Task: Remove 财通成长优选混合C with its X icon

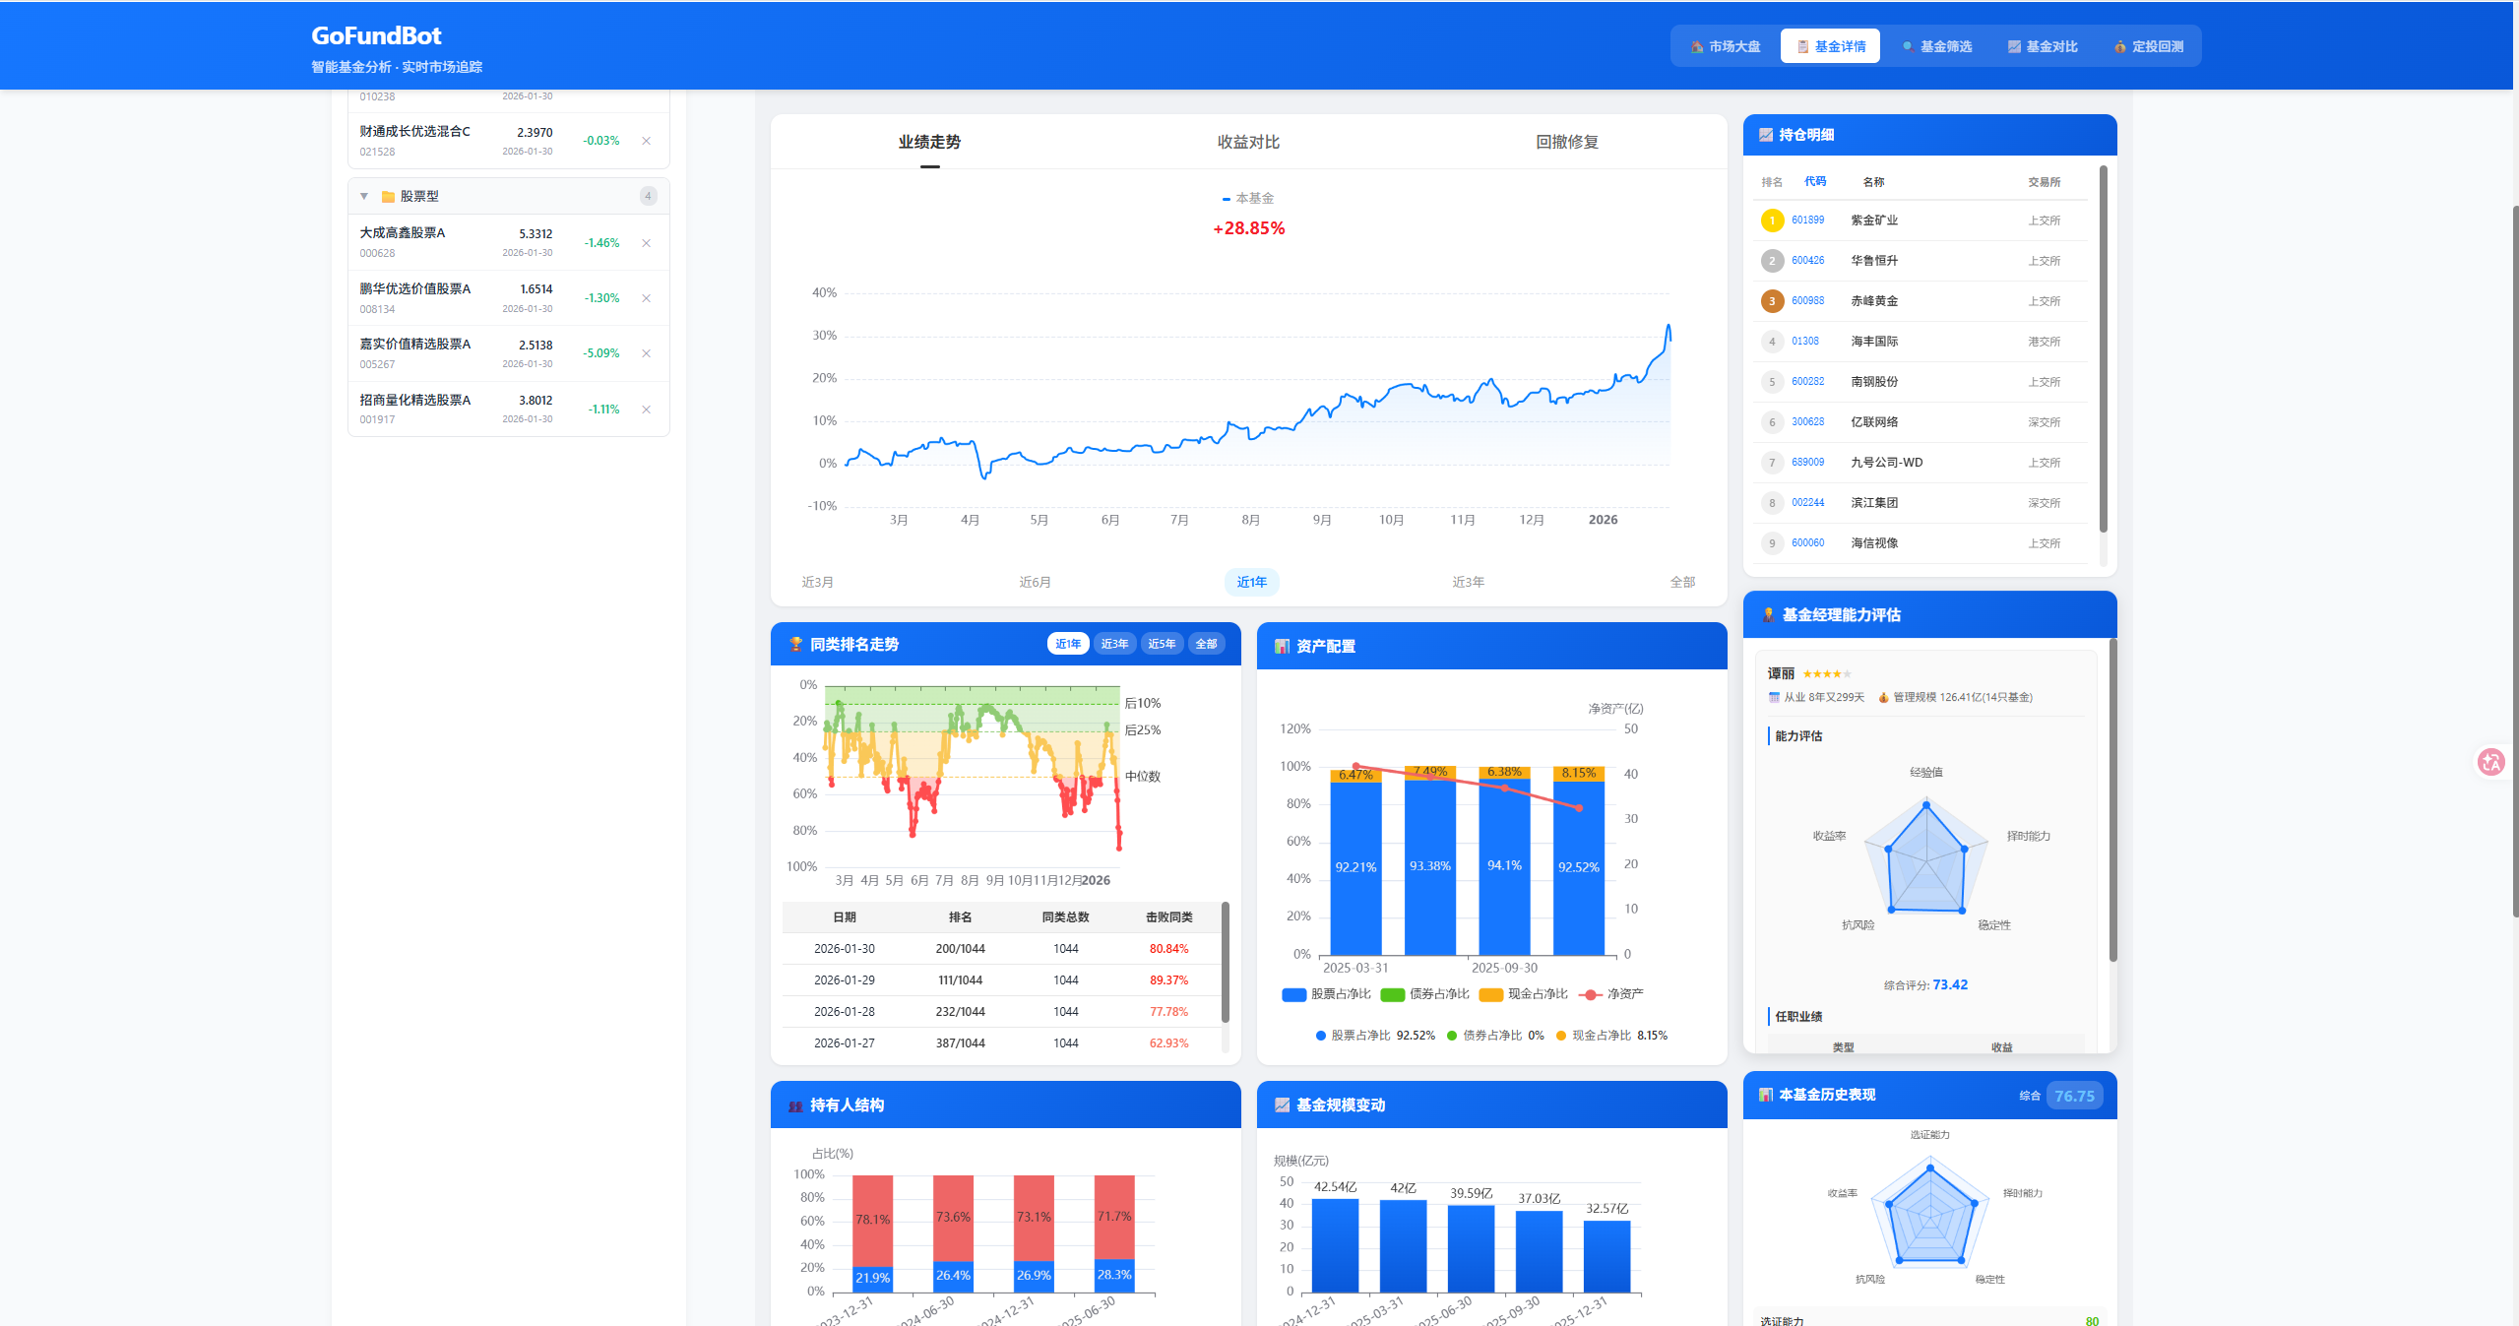Action: click(x=646, y=141)
